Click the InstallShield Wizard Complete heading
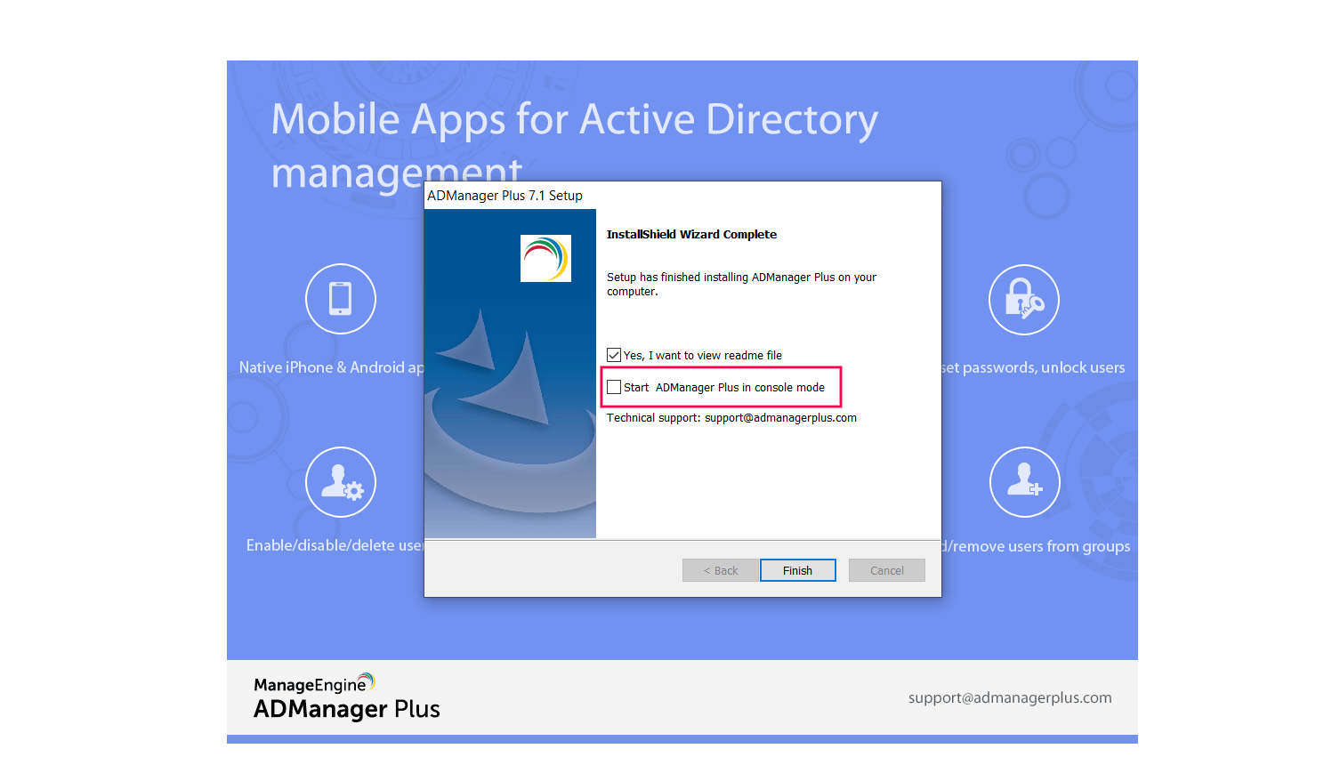Image resolution: width=1332 pixels, height=765 pixels. 691,235
